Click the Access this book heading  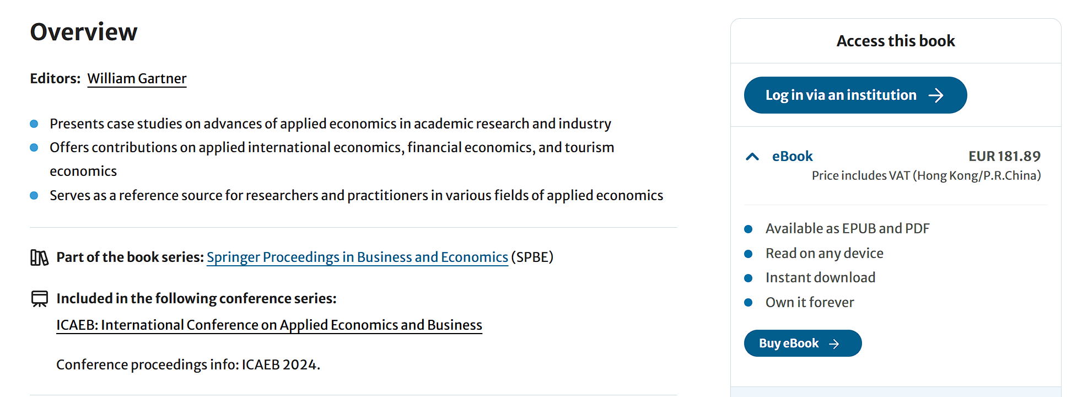pos(896,41)
